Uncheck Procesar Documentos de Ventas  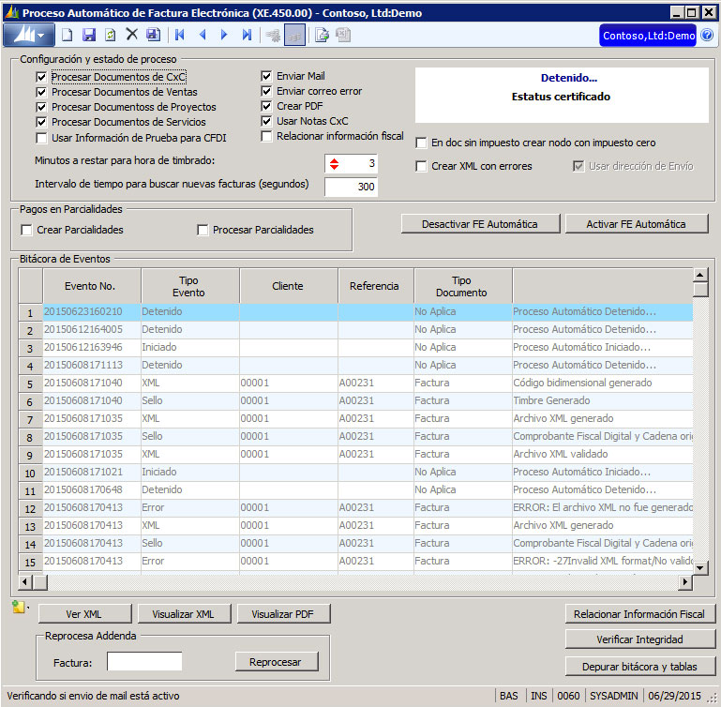click(x=40, y=92)
